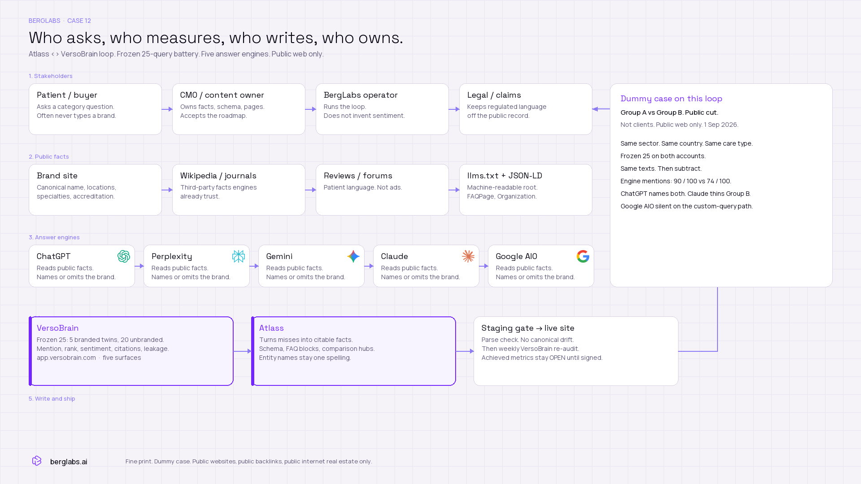Click the 'Fine print. Dummy case.' footer note

pyautogui.click(x=248, y=461)
